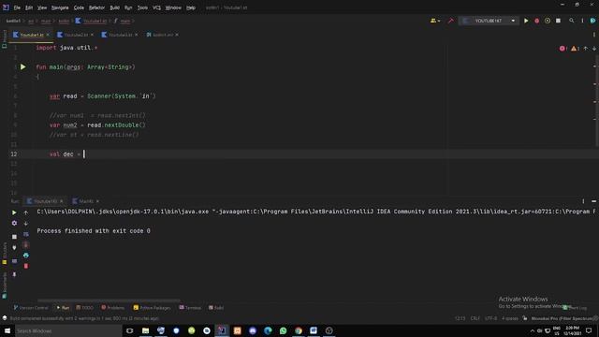Open the Python Packages tool window

(152, 308)
